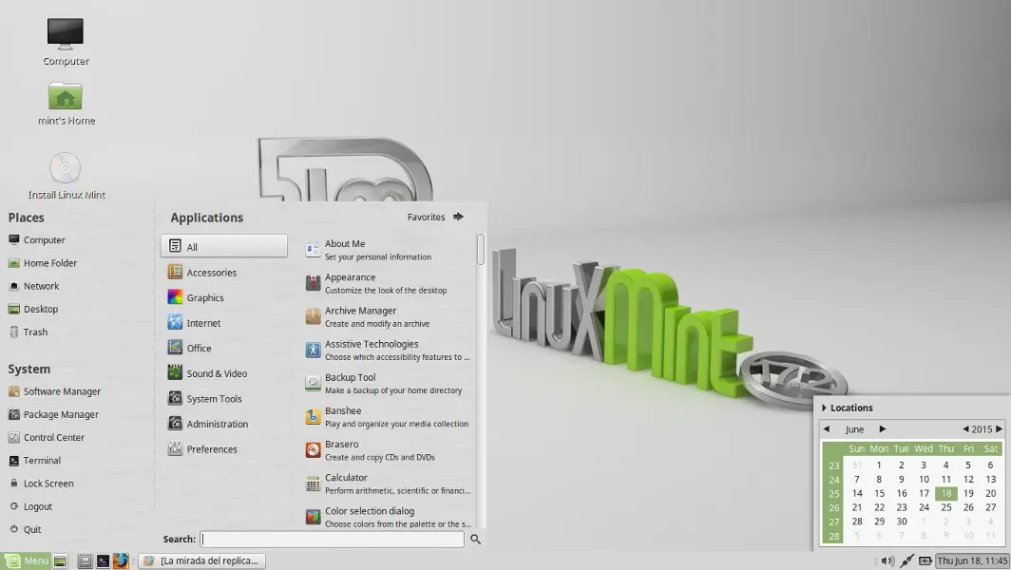
Task: Open Desktop in Places
Action: pos(33,309)
